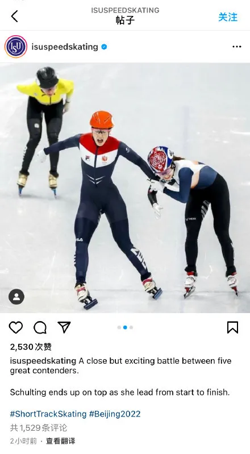Screen dimensions: 250x454
Task: Click the blue verified badge
Action: tap(104, 47)
